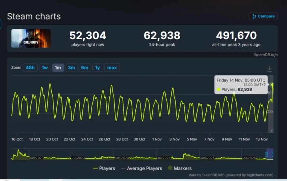Choose the 6m zoom range
This screenshot has height=181, width=287.
click(x=85, y=68)
